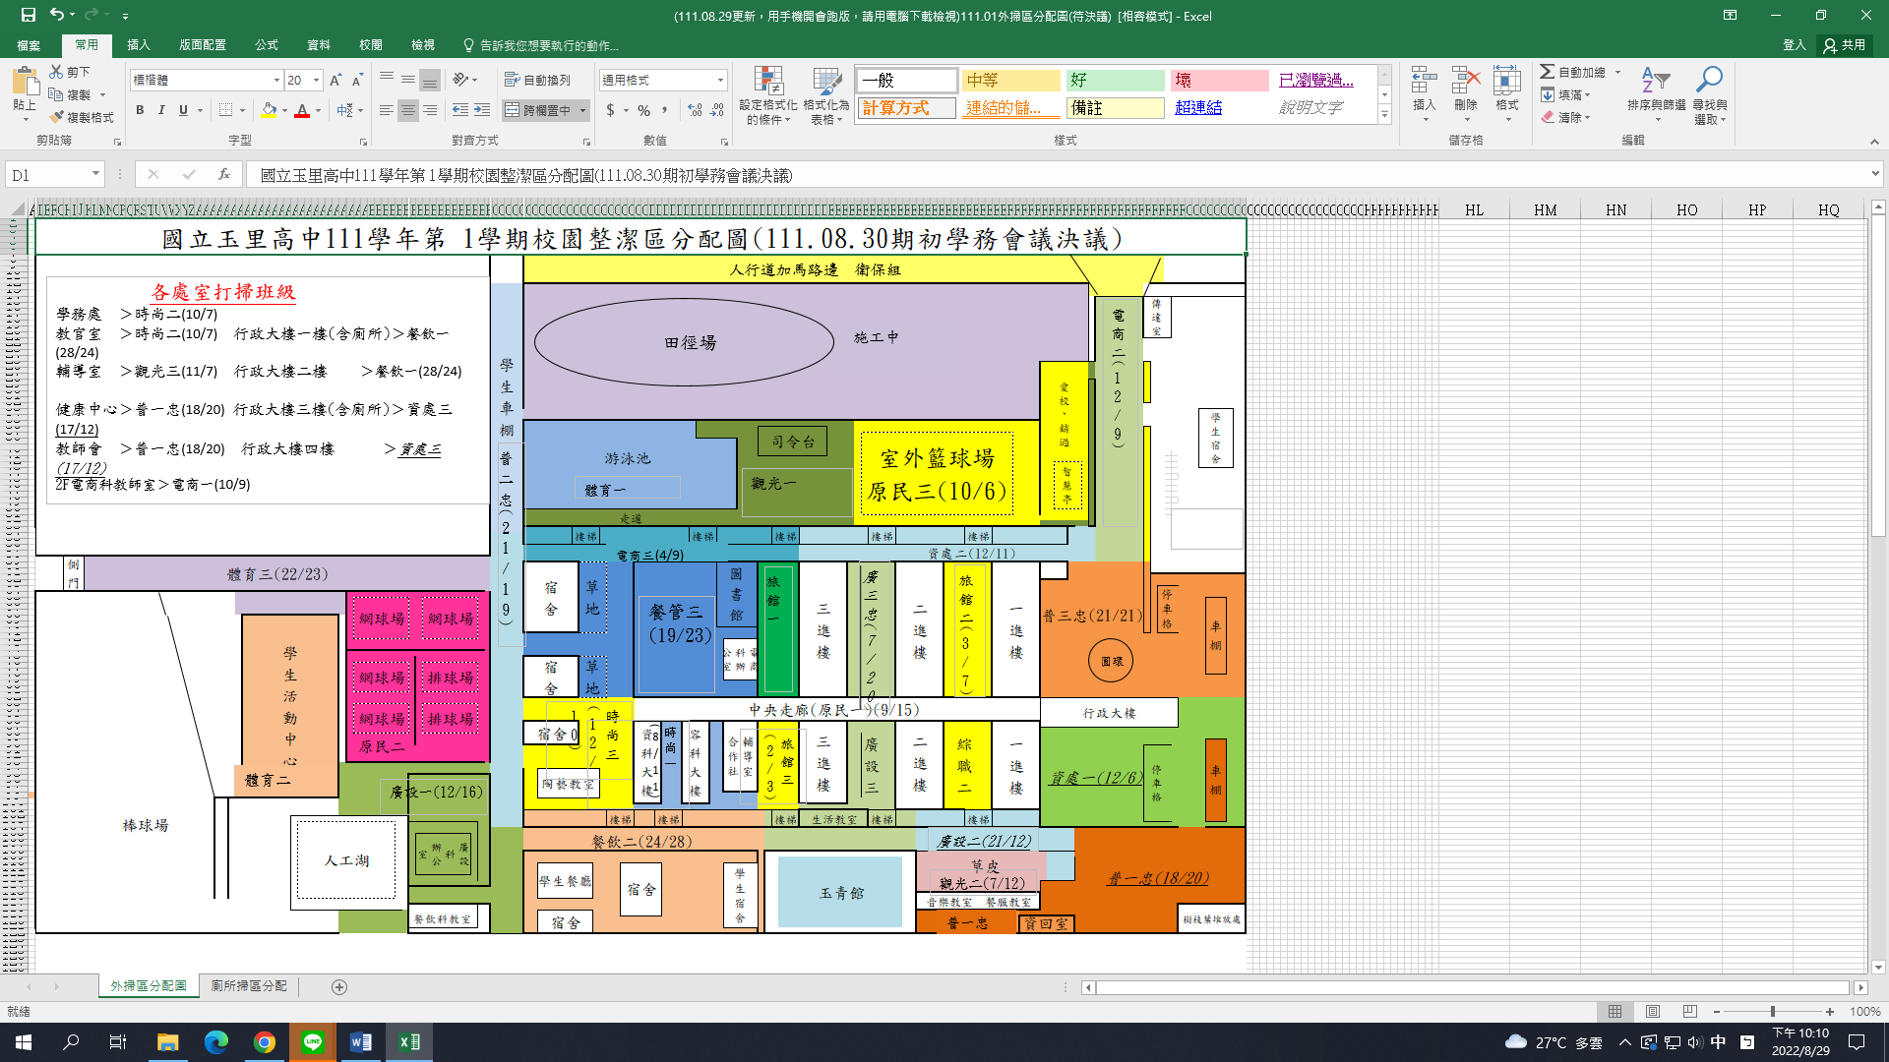This screenshot has height=1062, width=1889.
Task: Click the Orientation (text angle) icon
Action: tap(460, 80)
